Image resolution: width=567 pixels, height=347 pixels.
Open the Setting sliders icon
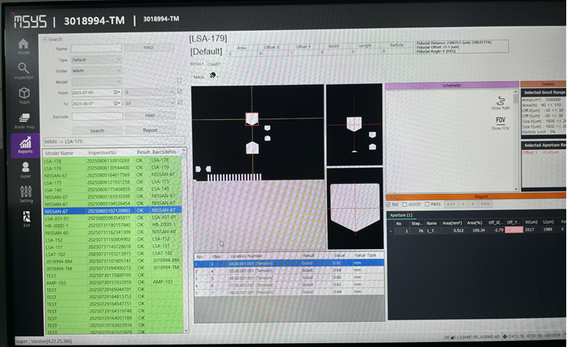click(x=26, y=193)
